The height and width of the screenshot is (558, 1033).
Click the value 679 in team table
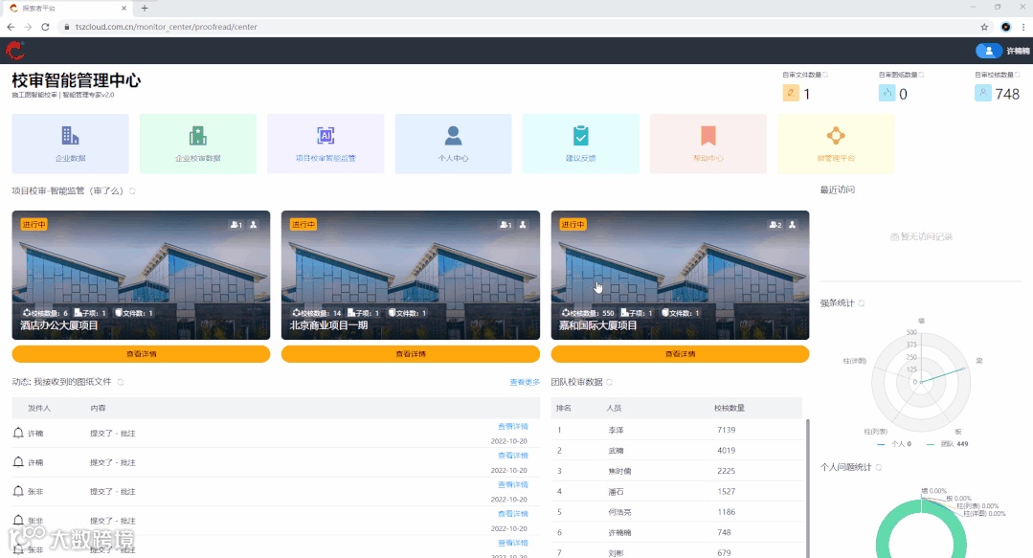click(x=724, y=552)
